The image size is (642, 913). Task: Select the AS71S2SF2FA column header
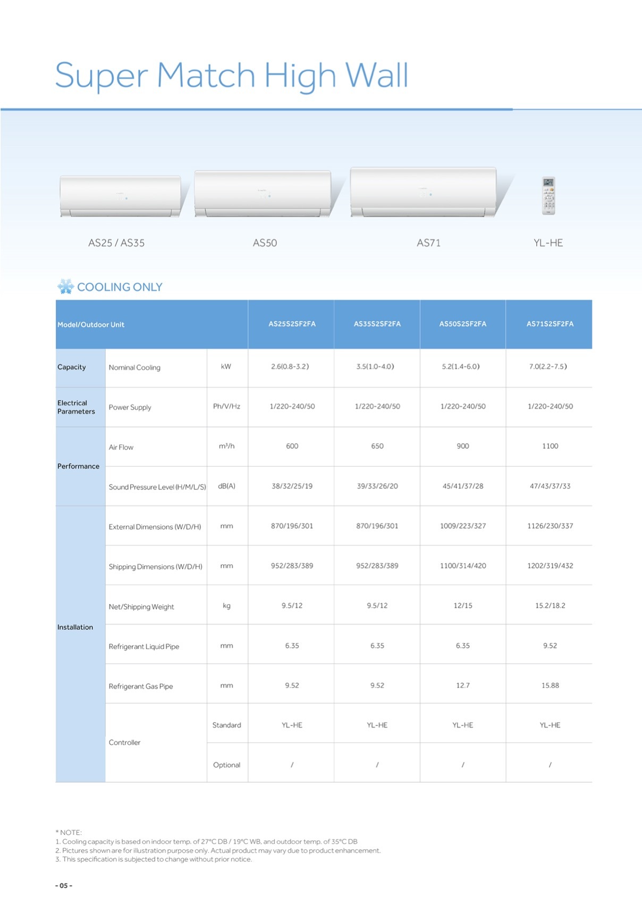pyautogui.click(x=550, y=324)
